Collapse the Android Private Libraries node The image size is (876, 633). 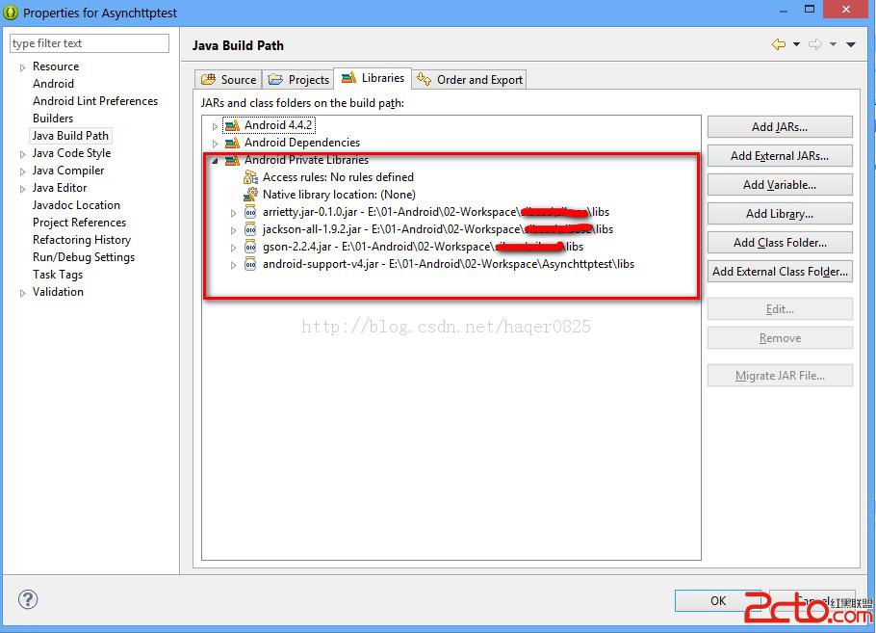click(x=215, y=161)
